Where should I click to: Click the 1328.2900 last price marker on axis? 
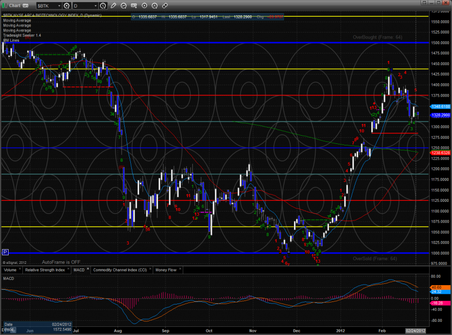point(440,115)
